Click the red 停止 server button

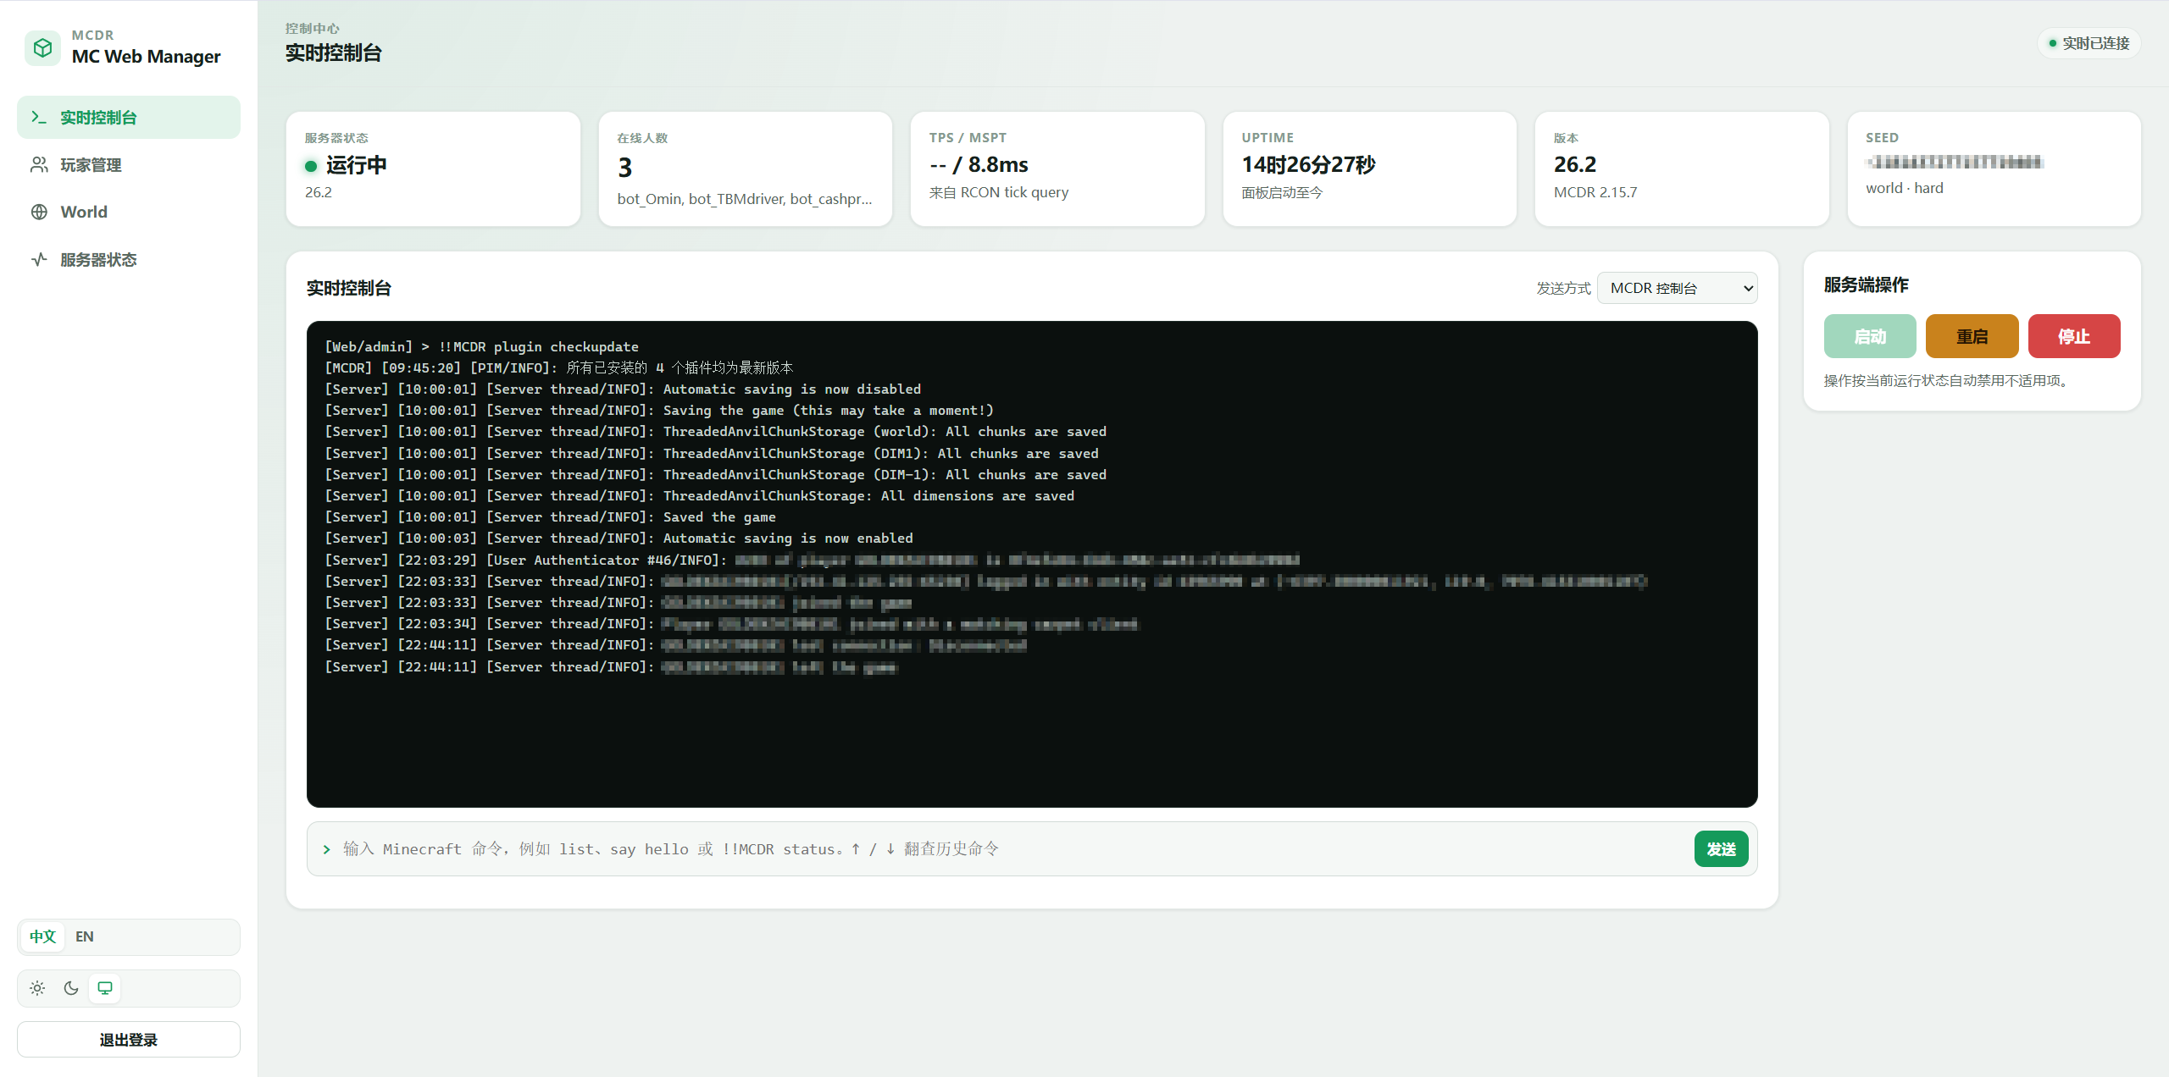pos(2074,336)
